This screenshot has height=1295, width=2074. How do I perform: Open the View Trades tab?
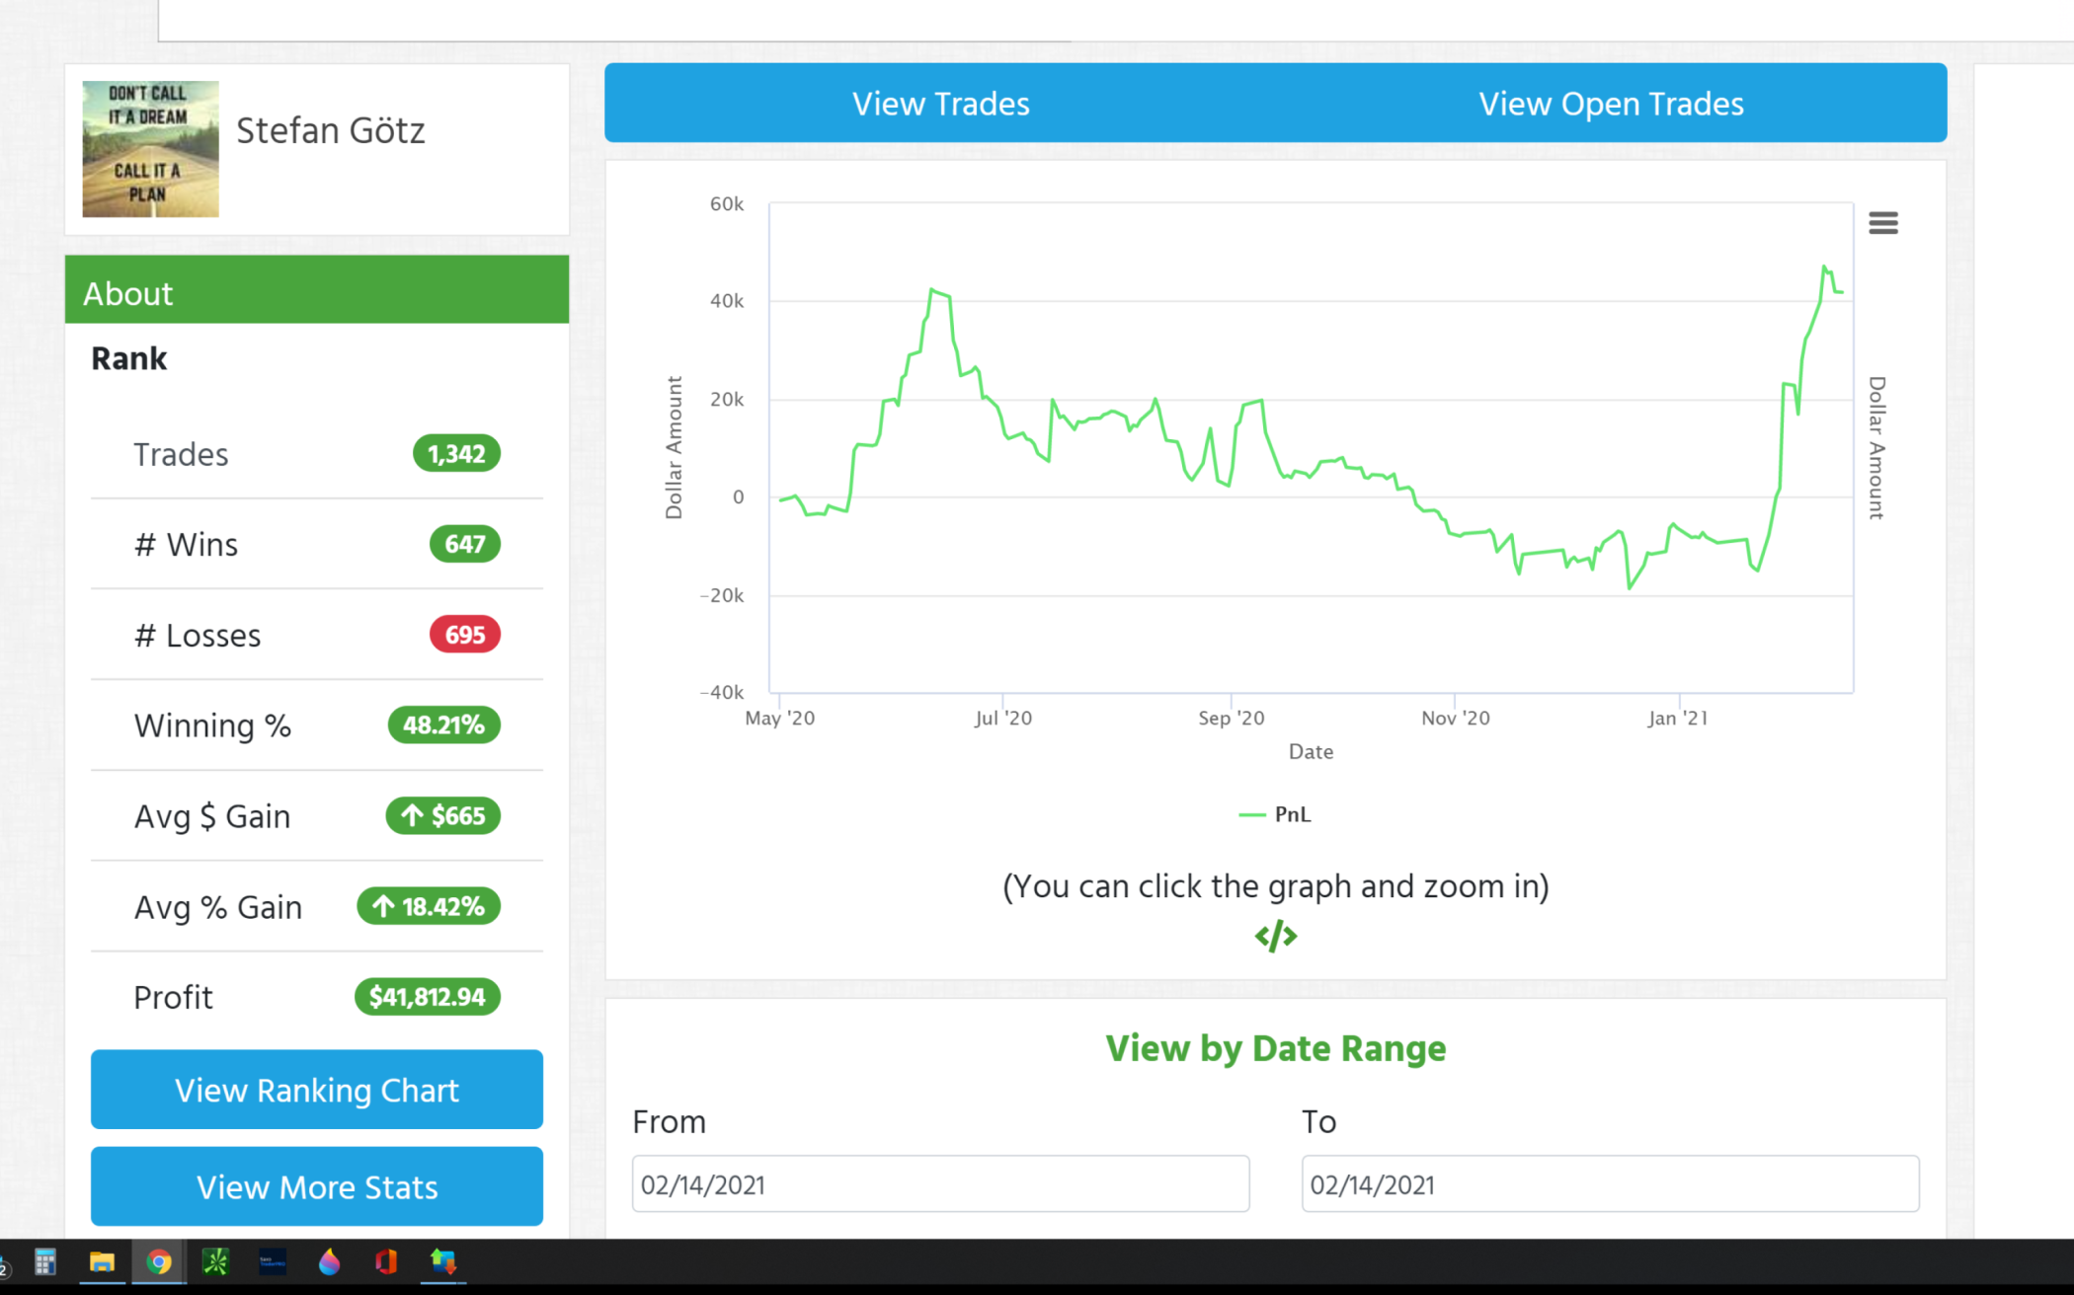click(940, 104)
